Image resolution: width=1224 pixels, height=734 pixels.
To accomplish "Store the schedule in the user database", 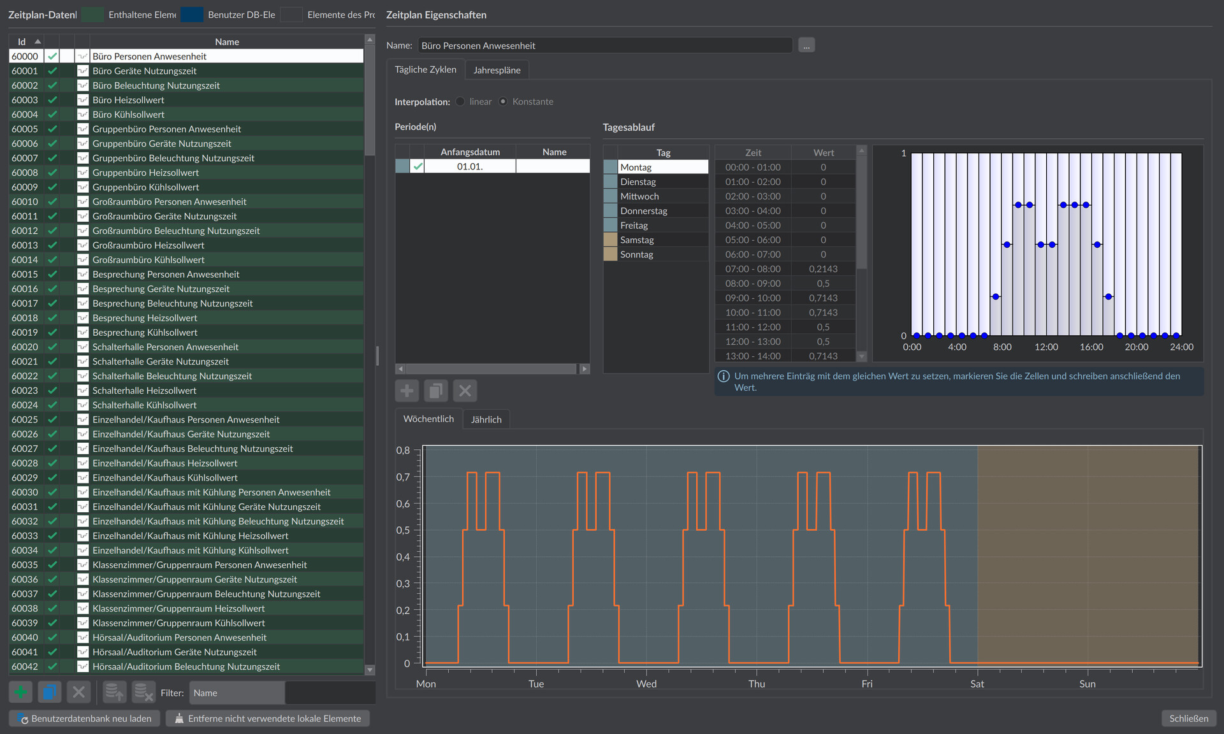I will tap(114, 692).
